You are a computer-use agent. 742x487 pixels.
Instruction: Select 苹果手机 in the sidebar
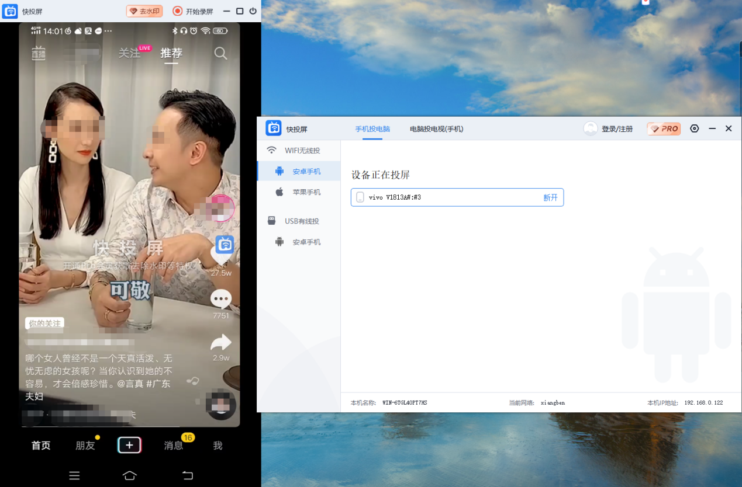click(x=299, y=192)
